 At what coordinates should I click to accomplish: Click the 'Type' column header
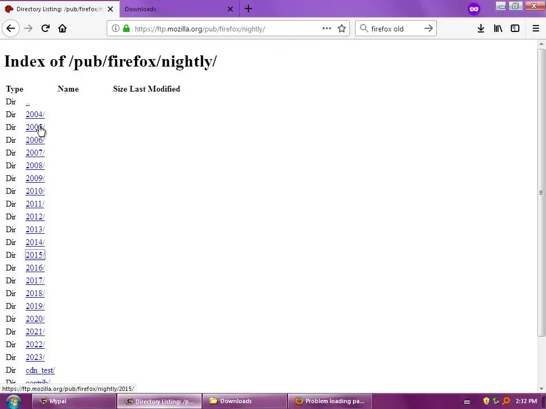click(x=14, y=89)
